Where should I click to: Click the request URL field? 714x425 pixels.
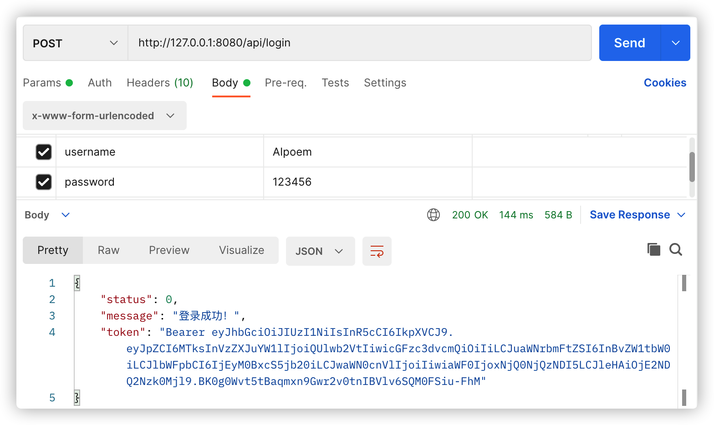360,43
